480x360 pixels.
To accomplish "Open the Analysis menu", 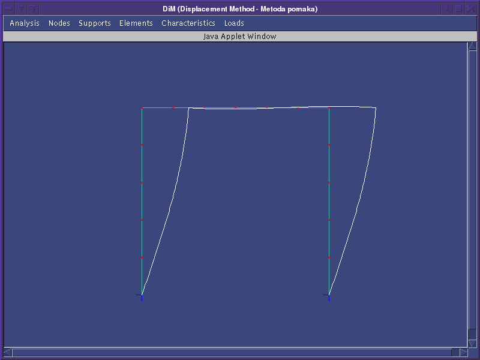I will [25, 23].
